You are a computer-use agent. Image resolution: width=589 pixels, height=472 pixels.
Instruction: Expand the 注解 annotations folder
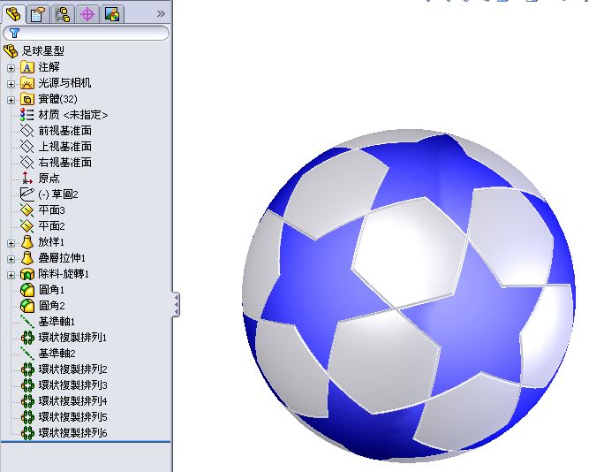pyautogui.click(x=11, y=68)
